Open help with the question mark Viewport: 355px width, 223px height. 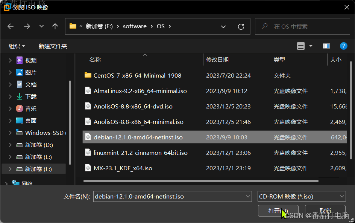pos(343,46)
